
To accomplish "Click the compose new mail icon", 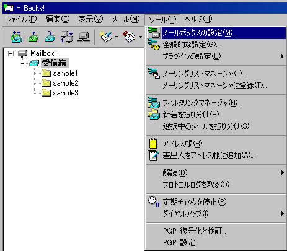I will [105, 37].
